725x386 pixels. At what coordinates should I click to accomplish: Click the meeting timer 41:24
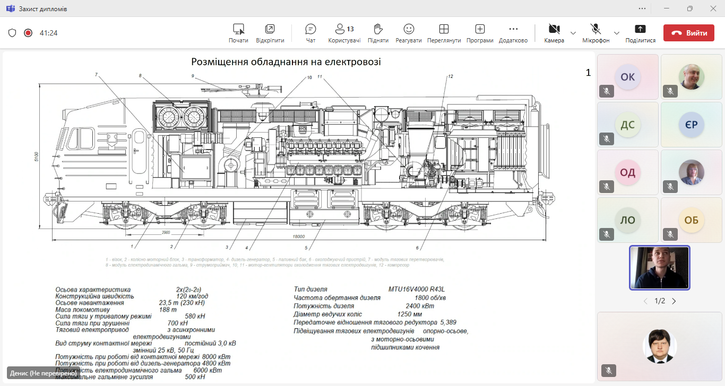coord(48,33)
